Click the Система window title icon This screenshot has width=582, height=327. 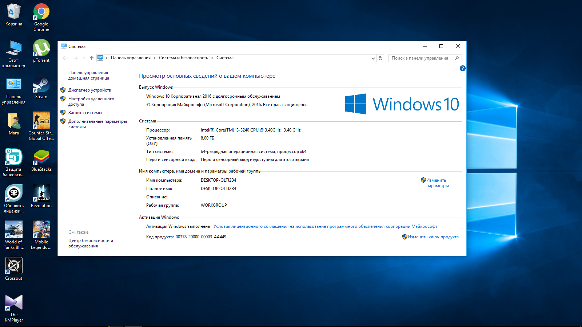point(64,46)
